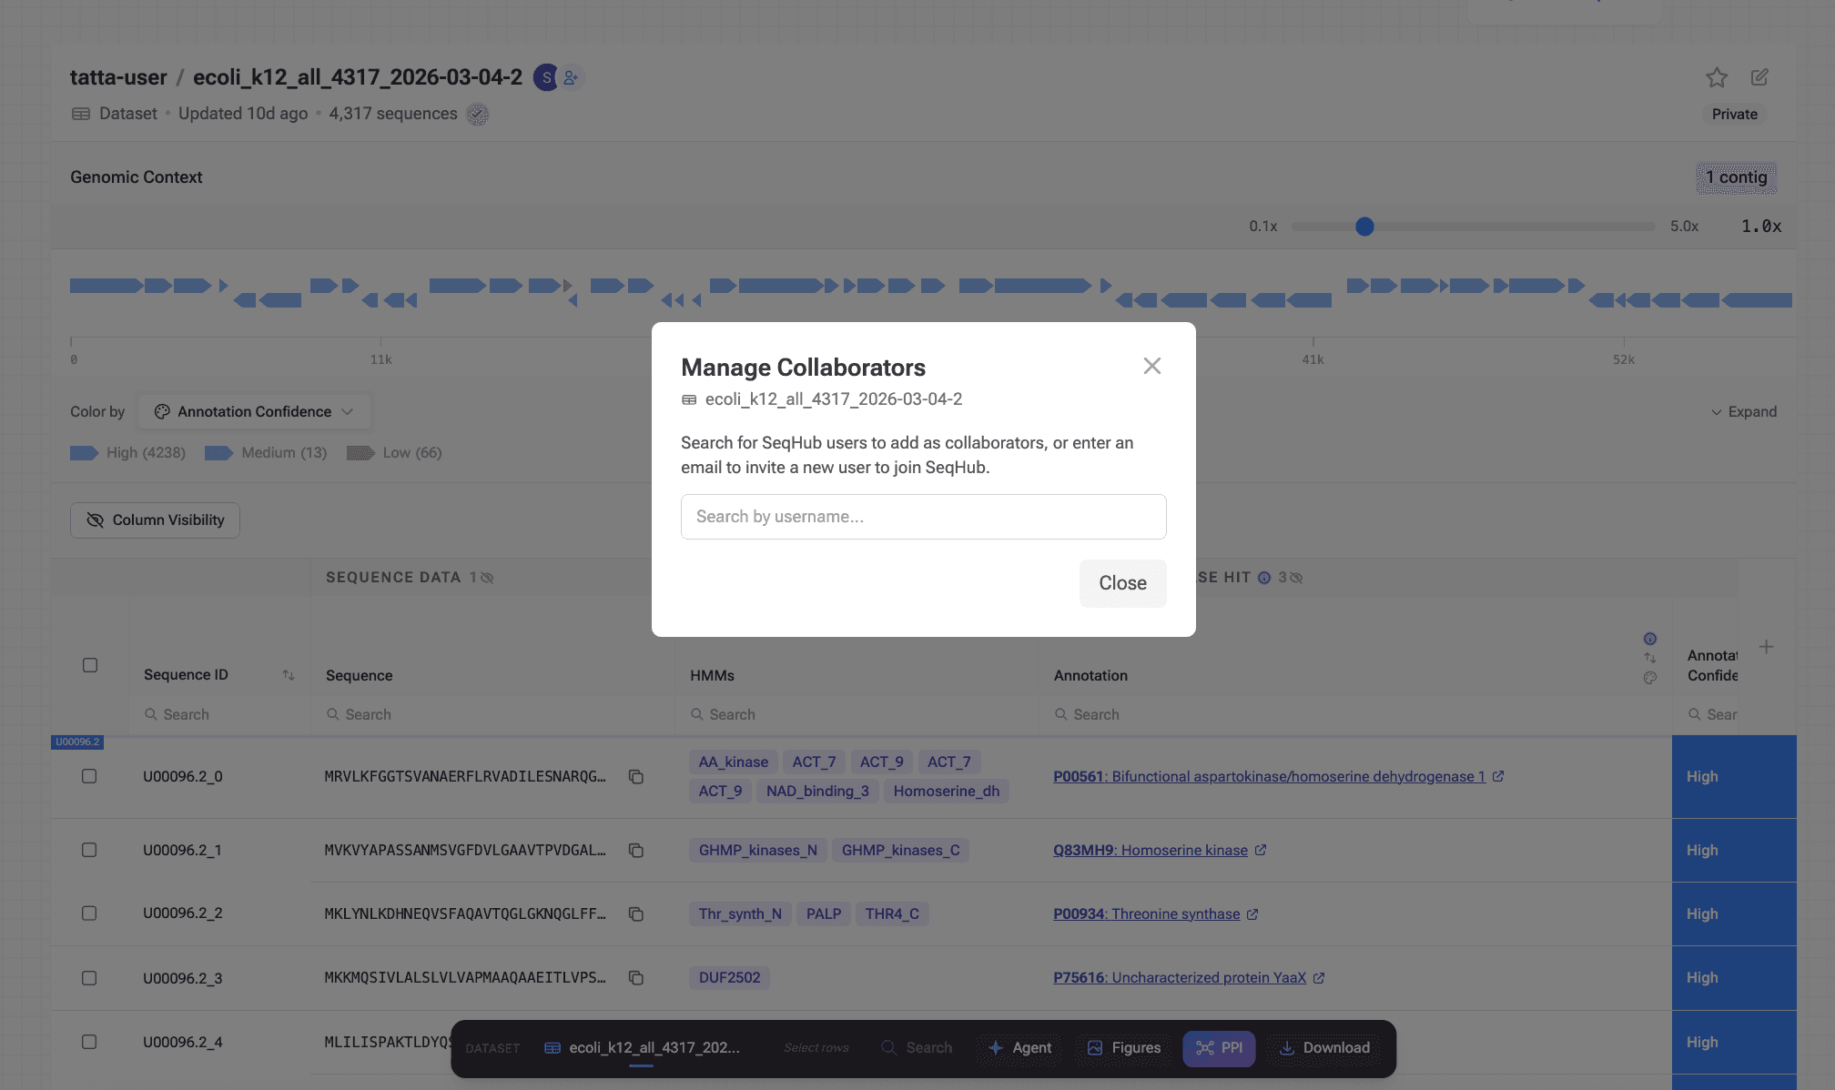Search in the HMMs column filter
1835x1090 pixels.
[x=856, y=715]
